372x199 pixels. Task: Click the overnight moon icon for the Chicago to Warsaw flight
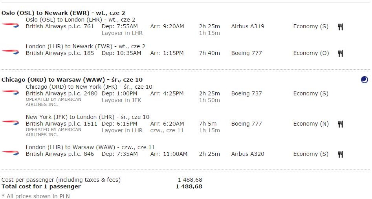tap(365, 80)
